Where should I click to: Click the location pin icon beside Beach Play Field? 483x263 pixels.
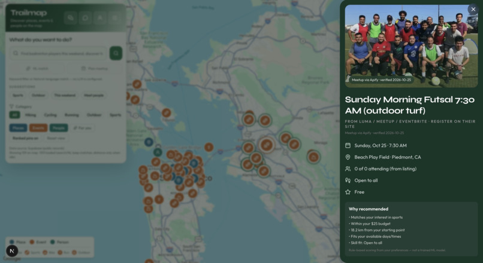click(348, 157)
